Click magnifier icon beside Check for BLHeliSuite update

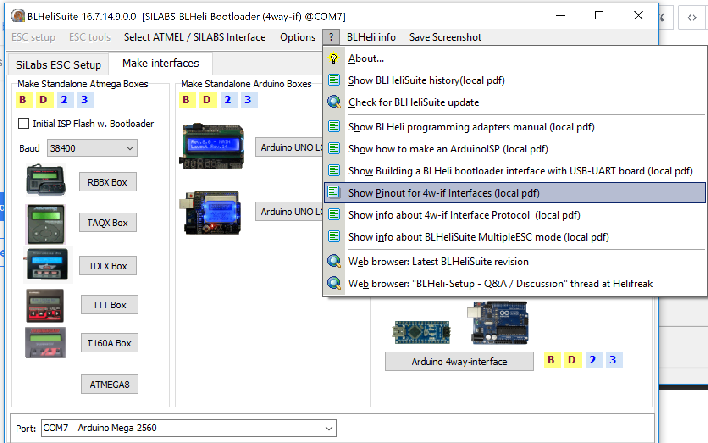click(334, 102)
